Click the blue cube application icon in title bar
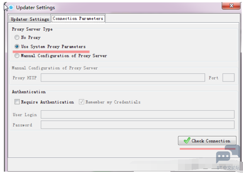The image size is (243, 173). (x=11, y=8)
